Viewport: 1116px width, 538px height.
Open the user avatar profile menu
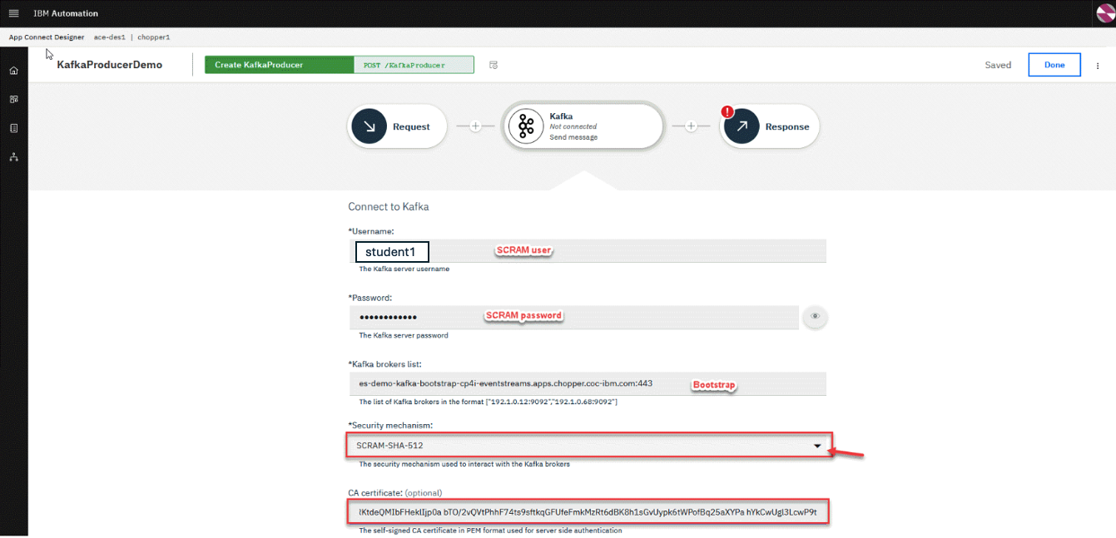1106,13
